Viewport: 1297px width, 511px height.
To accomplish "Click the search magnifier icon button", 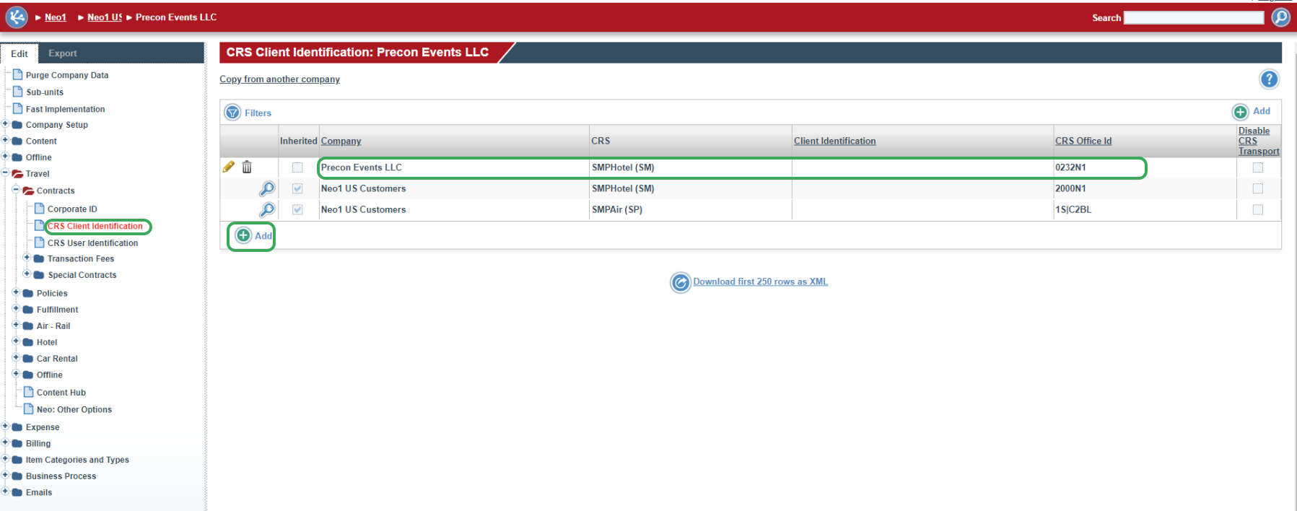I will (x=1281, y=17).
